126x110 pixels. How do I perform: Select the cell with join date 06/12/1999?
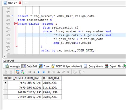pos(34,83)
